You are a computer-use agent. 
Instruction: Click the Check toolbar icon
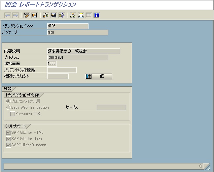tap(46, 15)
